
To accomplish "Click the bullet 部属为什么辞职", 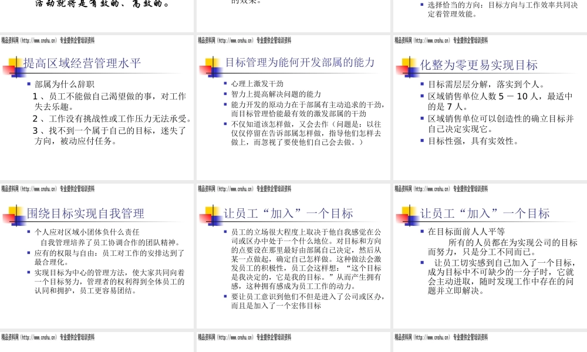I will (65, 84).
